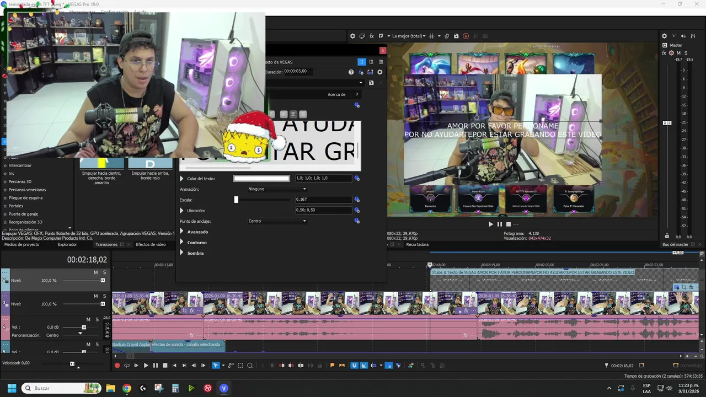706x397 pixels.
Task: Pause the video preview window
Action: [500, 224]
